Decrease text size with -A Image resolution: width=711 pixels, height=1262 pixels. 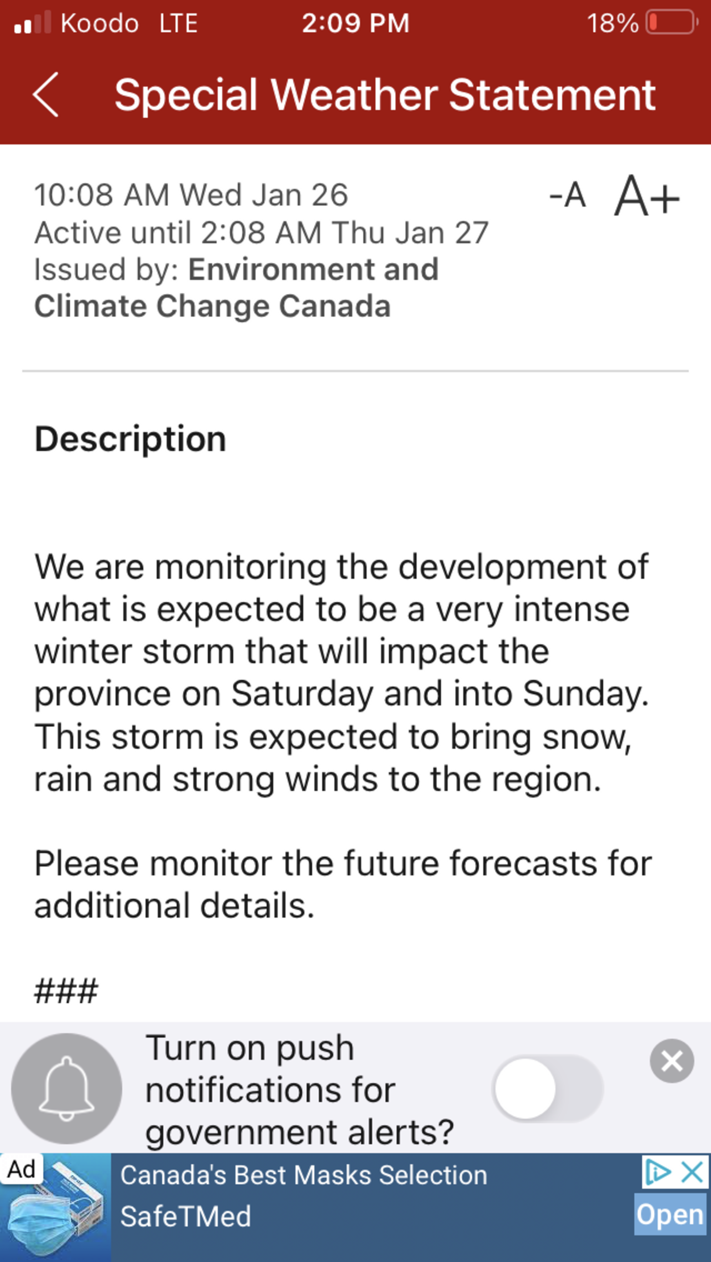coord(568,196)
